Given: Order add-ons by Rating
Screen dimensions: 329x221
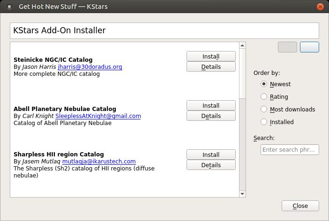Looking at the screenshot, I should [264, 97].
